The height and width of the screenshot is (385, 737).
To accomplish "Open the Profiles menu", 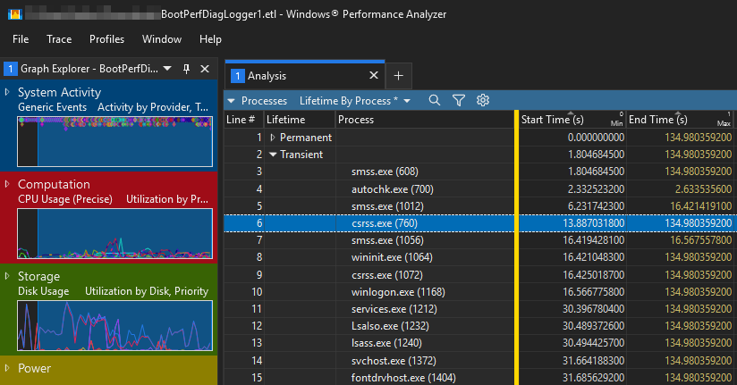I will (106, 39).
